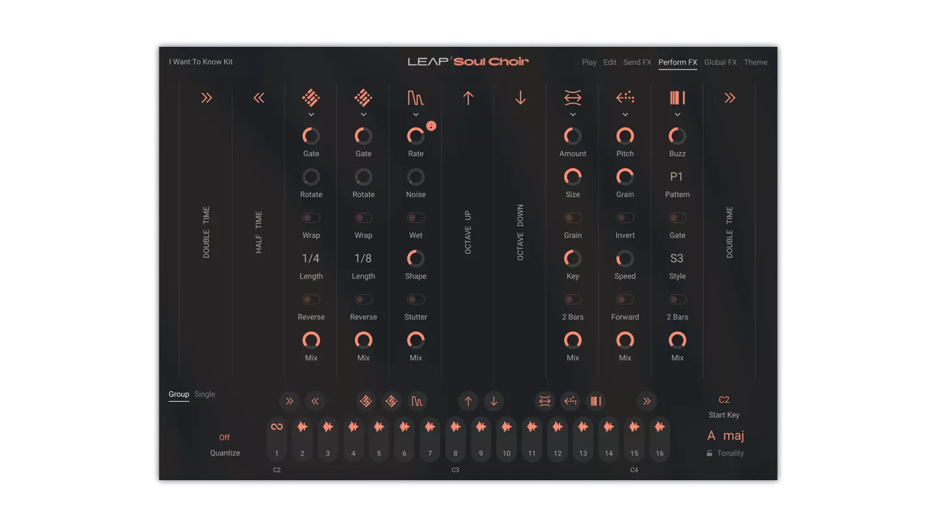Open the Theme tab

755,62
